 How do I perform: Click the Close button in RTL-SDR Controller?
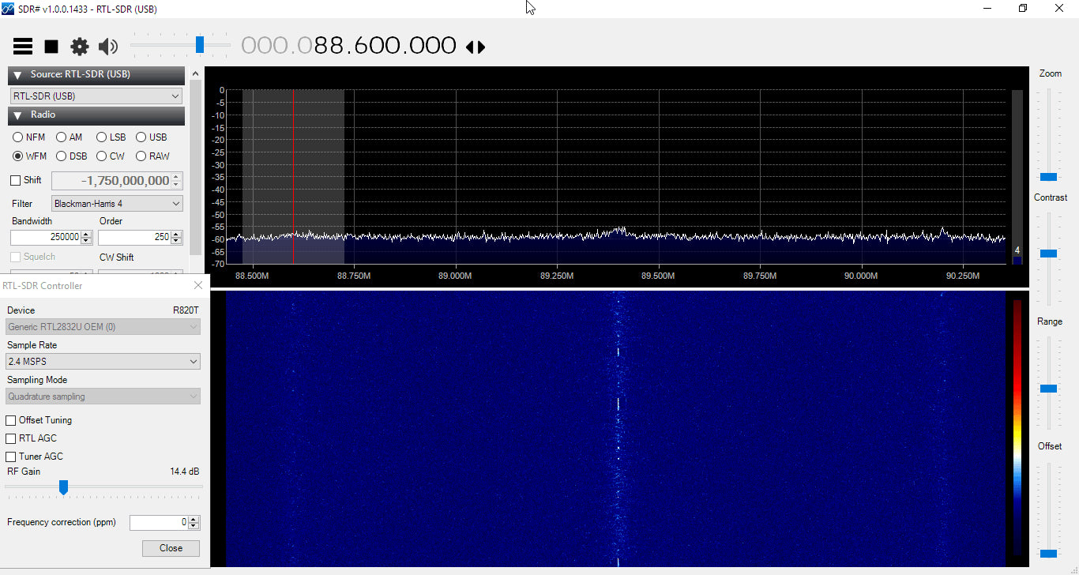171,548
